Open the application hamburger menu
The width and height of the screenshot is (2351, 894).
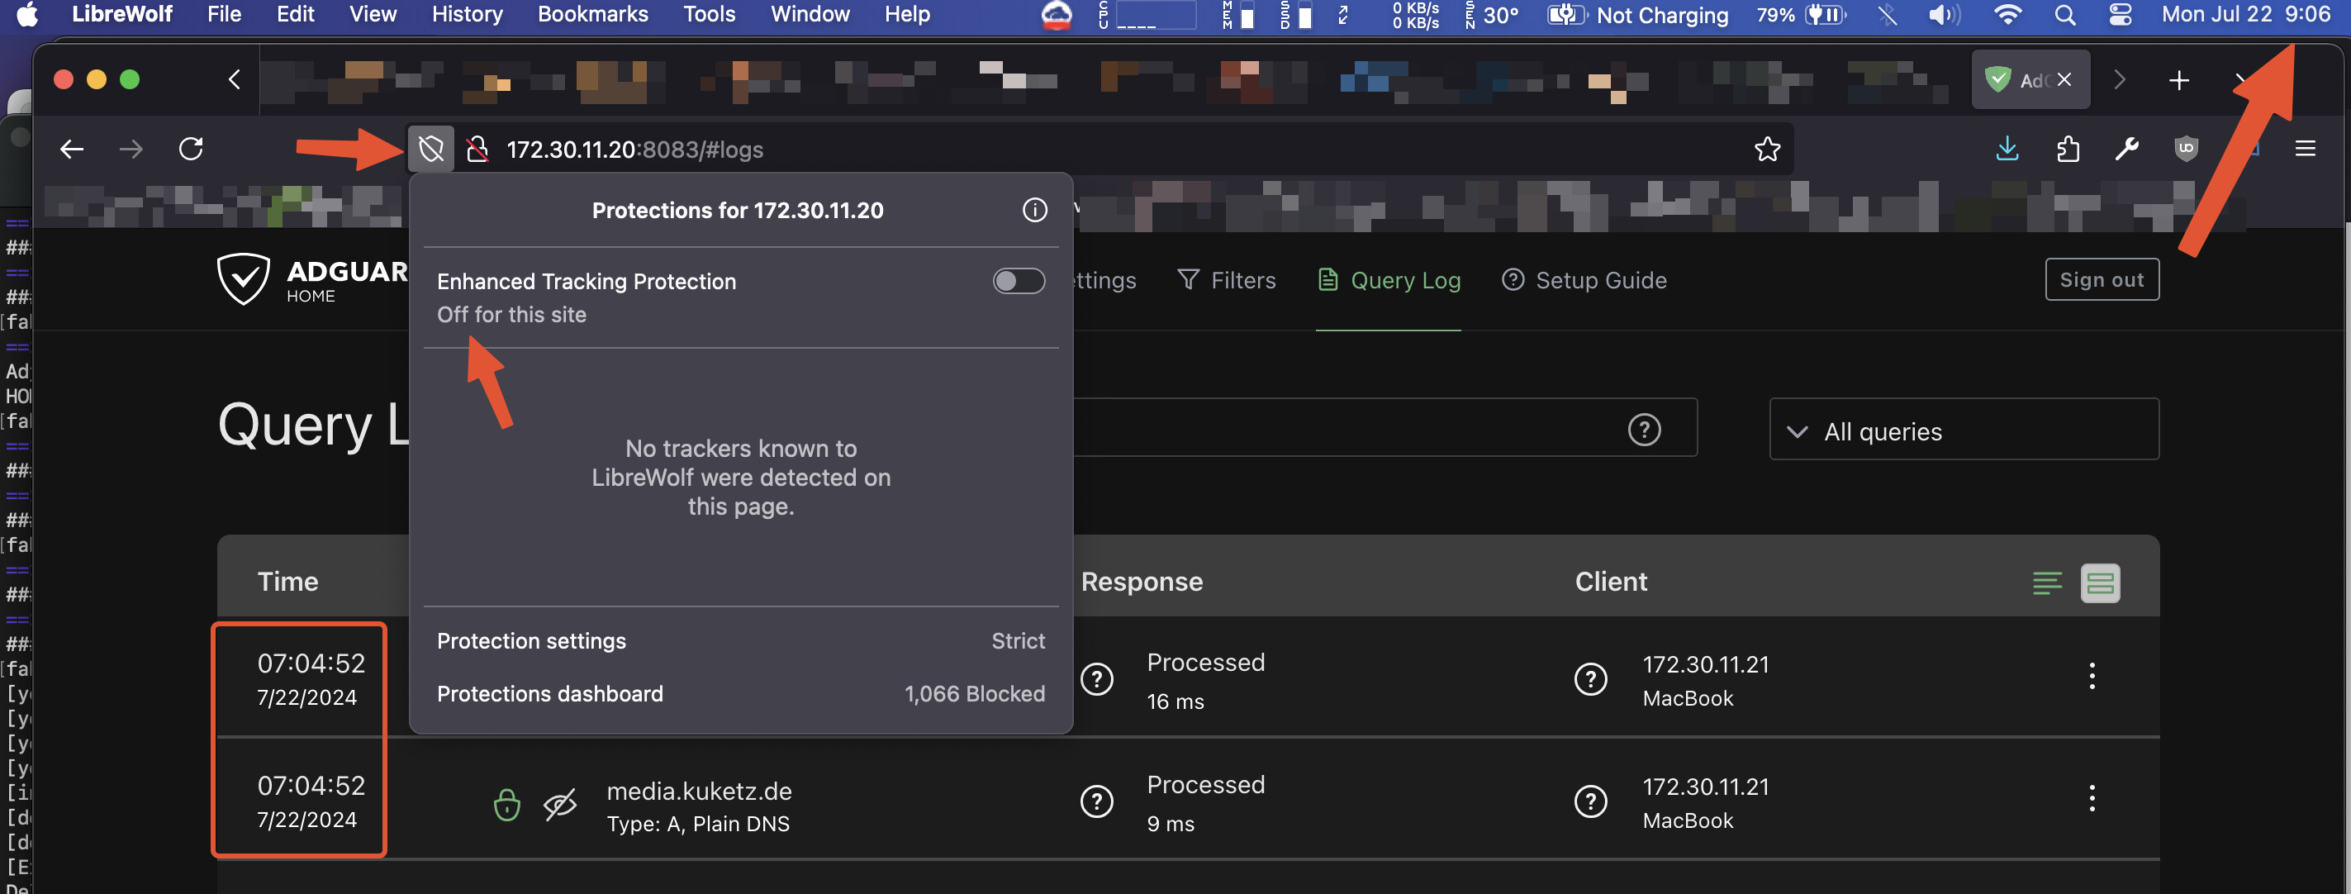(x=2305, y=149)
